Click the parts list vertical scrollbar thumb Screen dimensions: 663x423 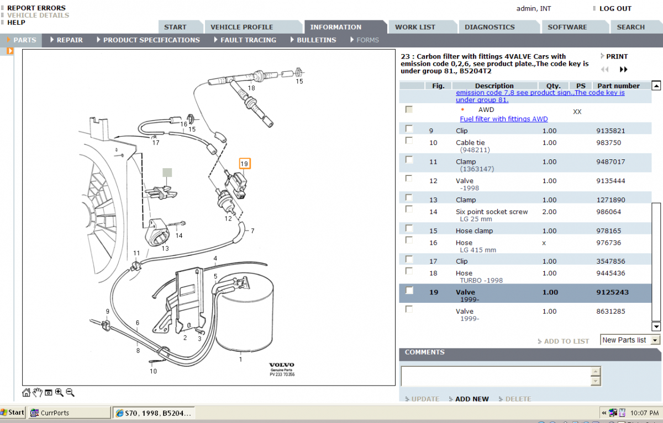coord(656,261)
